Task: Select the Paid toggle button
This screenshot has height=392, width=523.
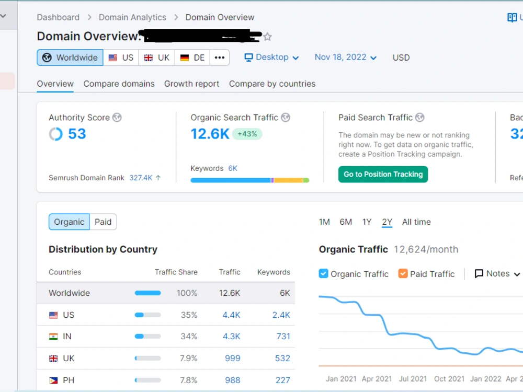Action: tap(103, 222)
